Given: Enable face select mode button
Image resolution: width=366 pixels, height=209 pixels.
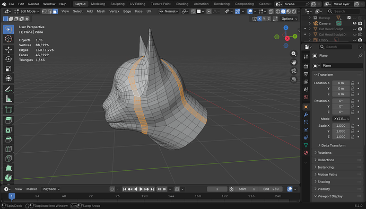Looking at the screenshot, I should coord(55,11).
